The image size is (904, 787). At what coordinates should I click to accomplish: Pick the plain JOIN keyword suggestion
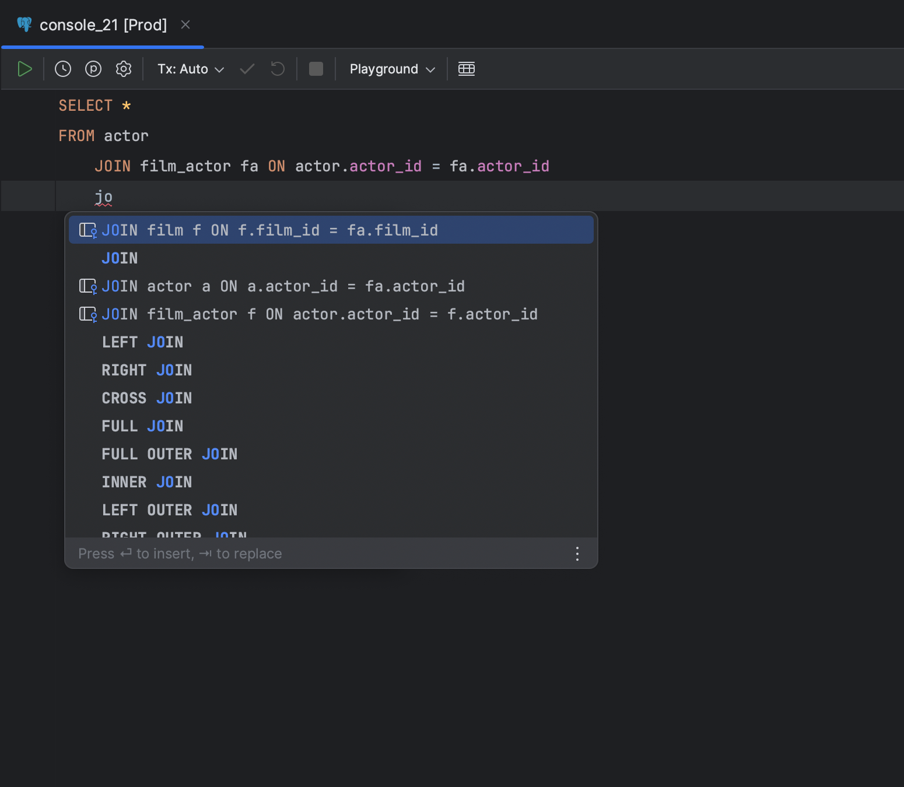coord(120,258)
